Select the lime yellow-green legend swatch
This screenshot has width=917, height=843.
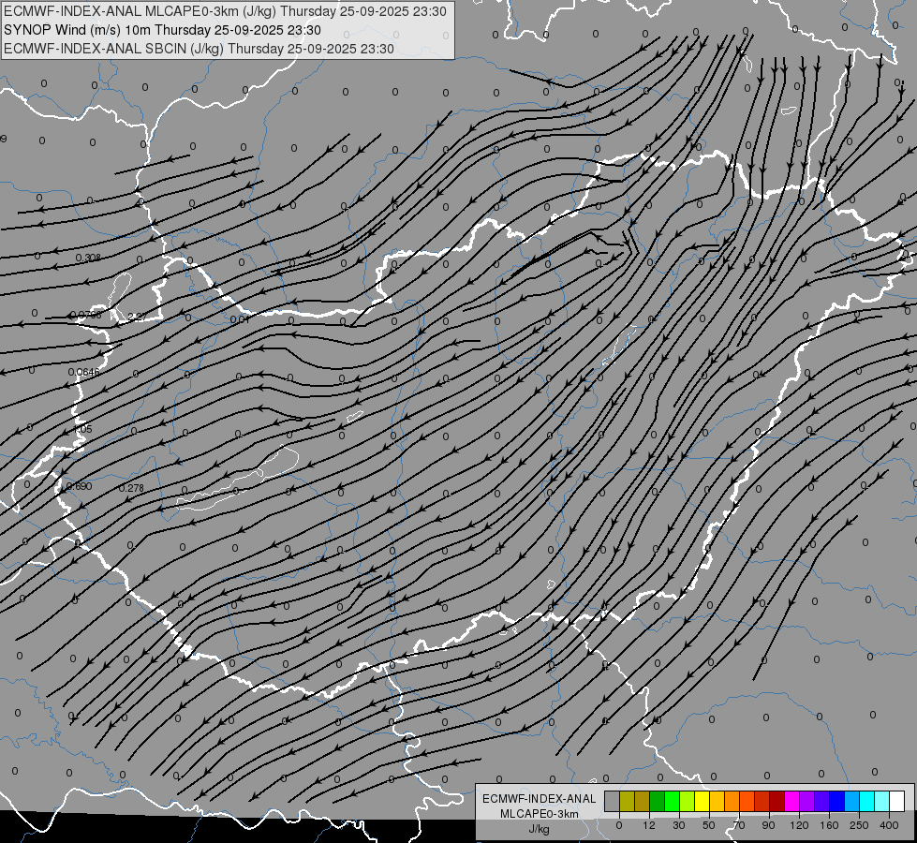[688, 801]
